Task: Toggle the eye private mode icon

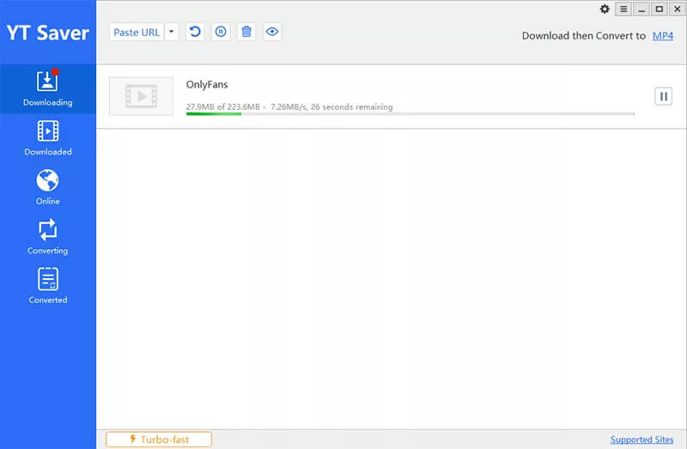Action: pos(272,32)
